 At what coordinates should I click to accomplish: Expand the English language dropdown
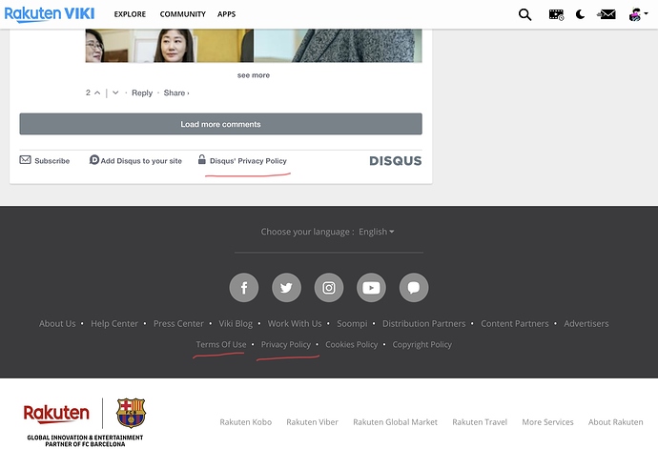coord(376,232)
